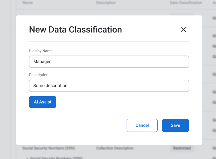Click rightmost cell in the Restricted row

(214, 148)
